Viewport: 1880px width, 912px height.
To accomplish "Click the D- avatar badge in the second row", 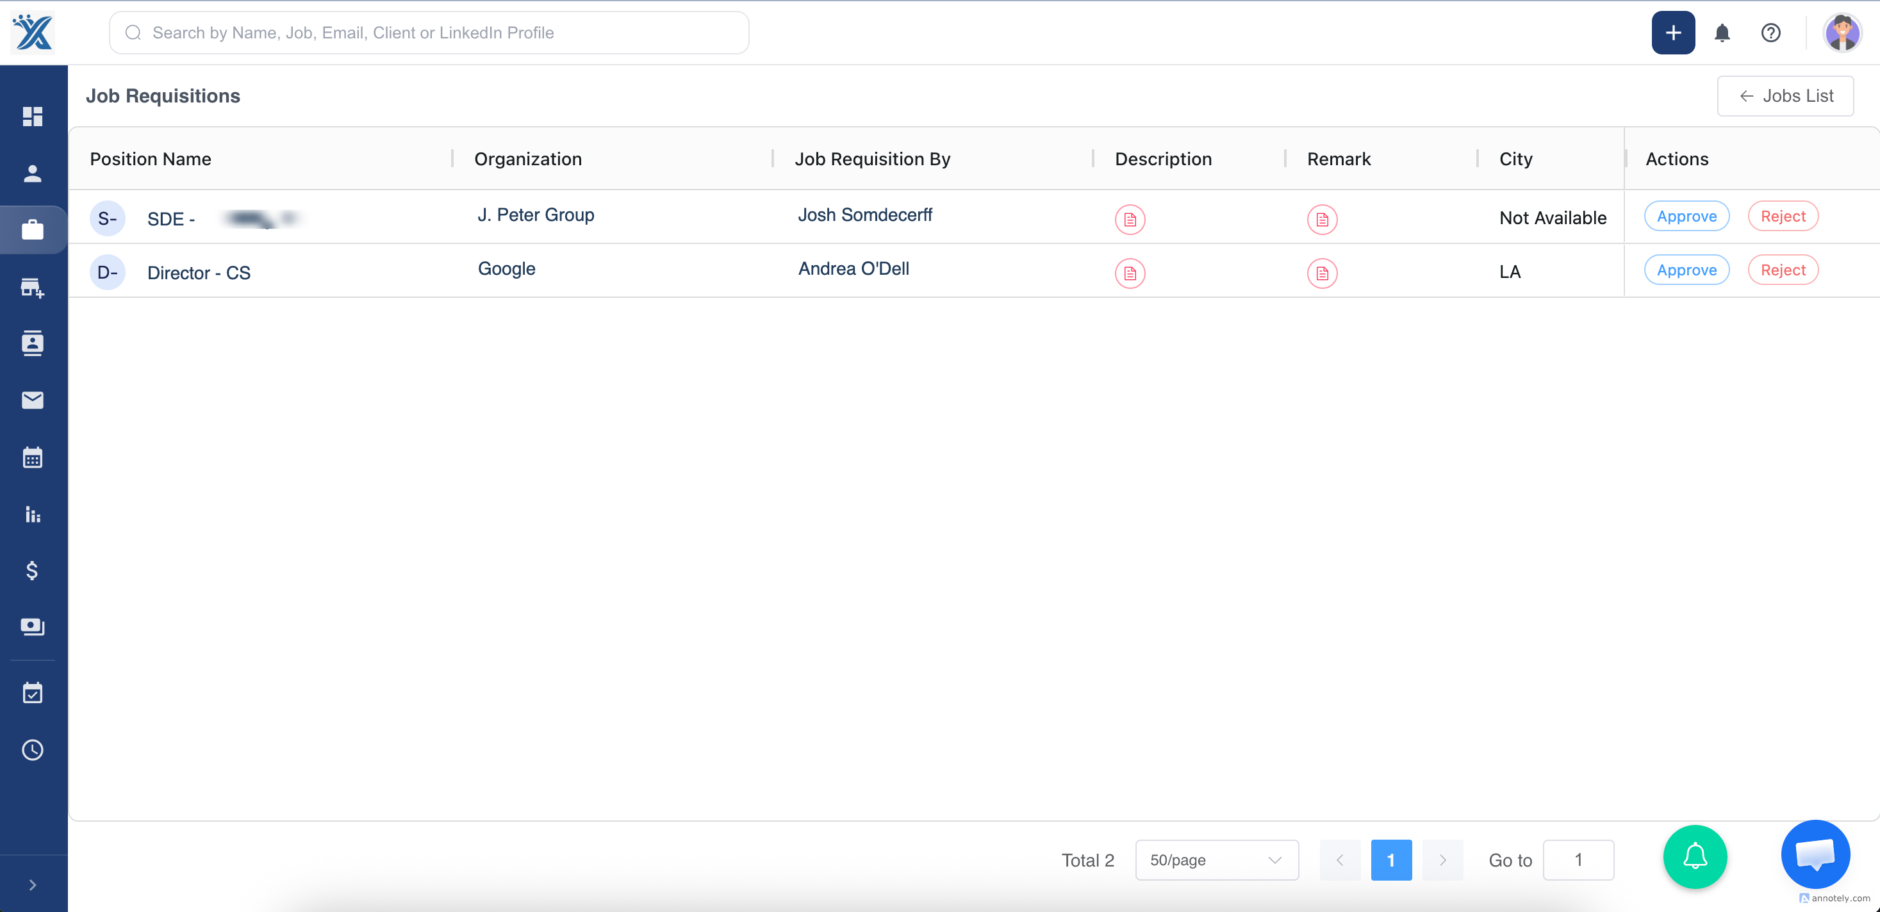I will [107, 273].
